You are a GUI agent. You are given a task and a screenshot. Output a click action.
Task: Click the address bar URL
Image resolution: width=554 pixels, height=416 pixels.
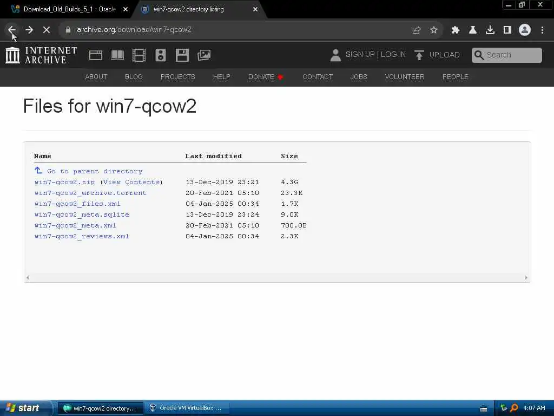point(134,30)
